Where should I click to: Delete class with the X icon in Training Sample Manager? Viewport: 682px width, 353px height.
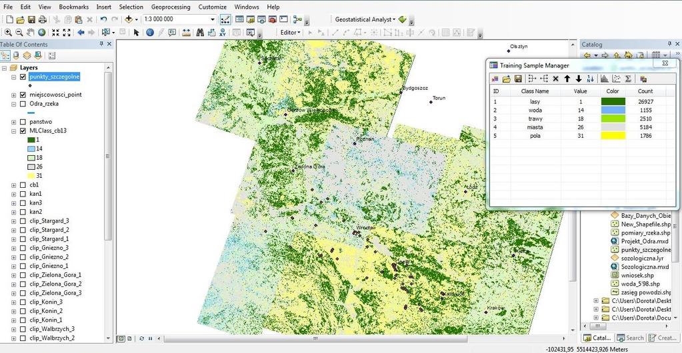click(555, 79)
